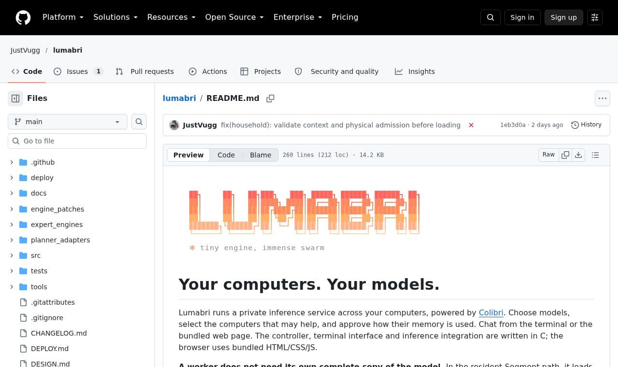Switch to the Preview view
Viewport: 618px width, 367px height.
click(x=188, y=155)
